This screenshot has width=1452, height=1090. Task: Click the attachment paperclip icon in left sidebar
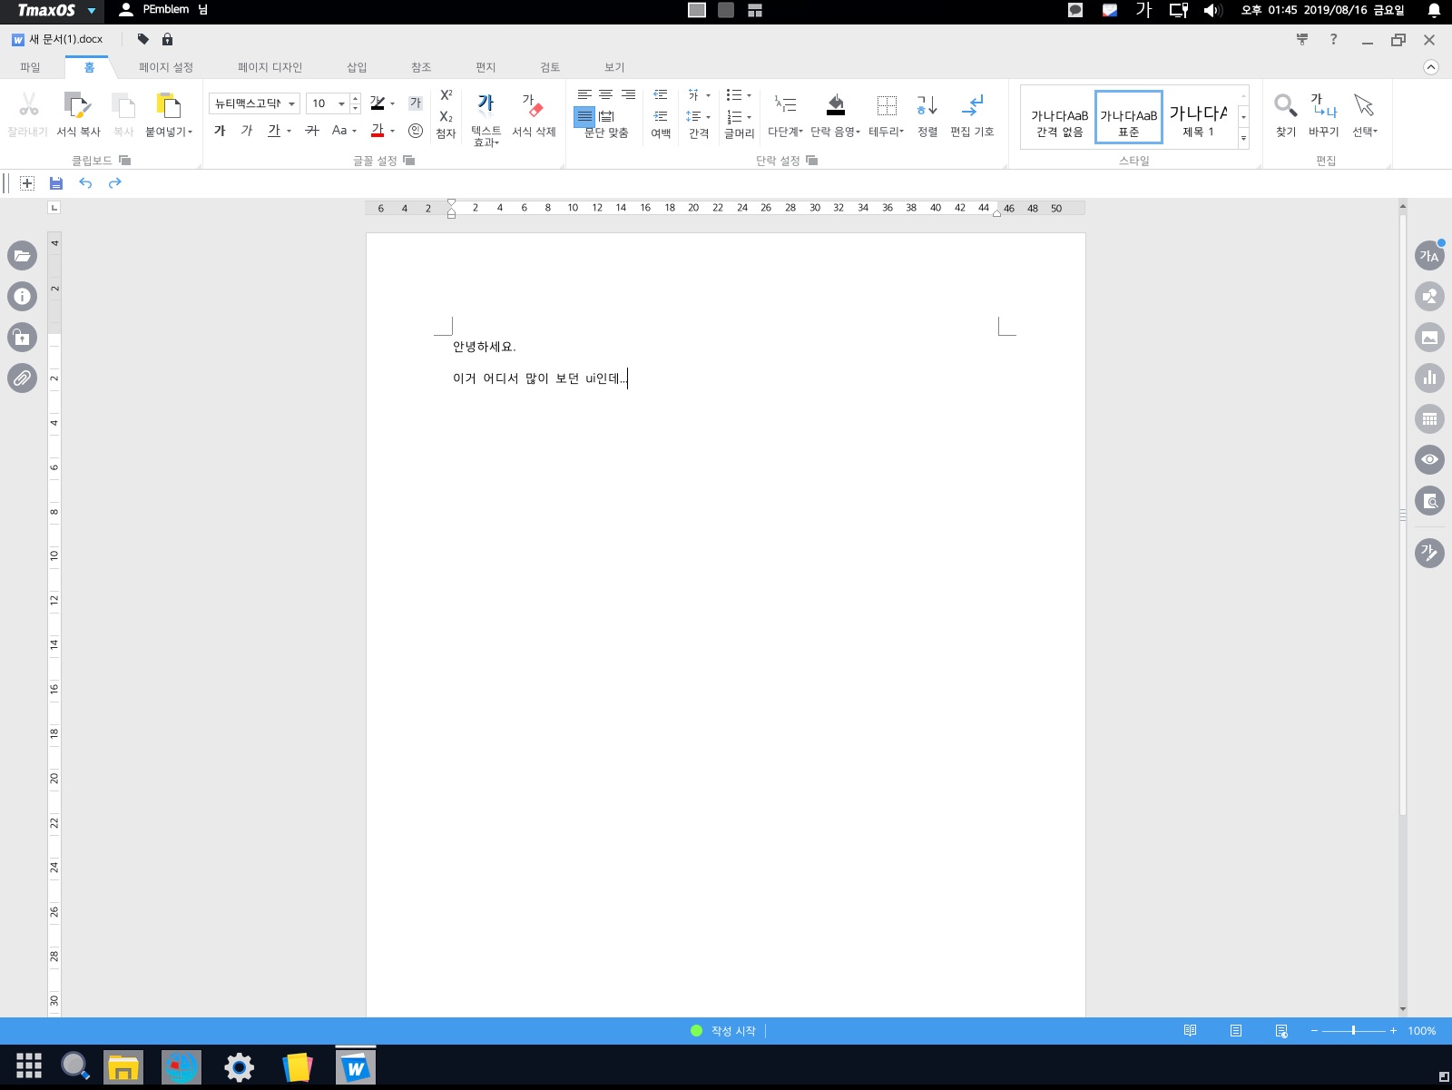22,378
